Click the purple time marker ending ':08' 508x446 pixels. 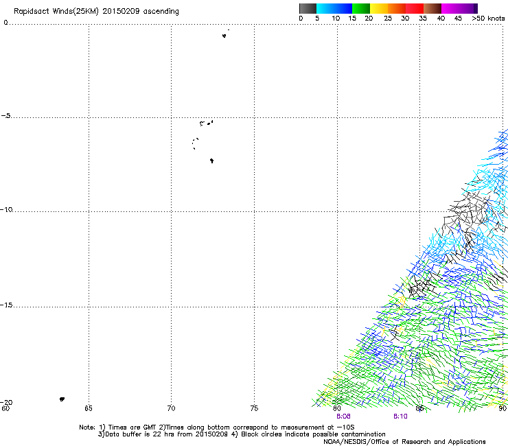343,416
